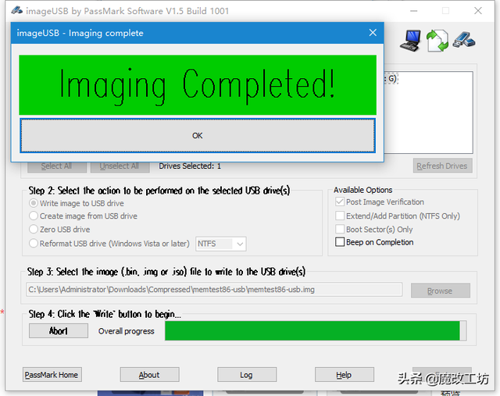Click the overall progress bar

(316, 330)
